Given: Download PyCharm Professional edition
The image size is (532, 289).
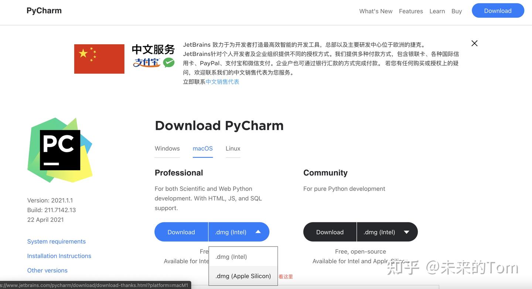Looking at the screenshot, I should [x=181, y=232].
